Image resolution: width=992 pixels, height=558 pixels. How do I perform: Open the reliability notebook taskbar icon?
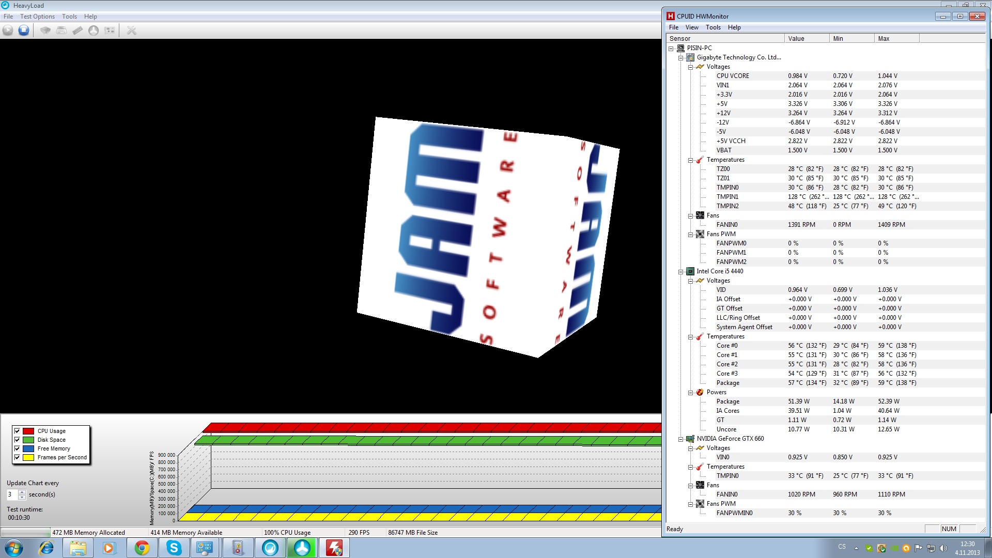pyautogui.click(x=237, y=548)
